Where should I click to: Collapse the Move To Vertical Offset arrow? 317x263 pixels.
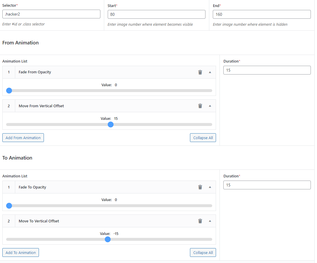coord(210,221)
